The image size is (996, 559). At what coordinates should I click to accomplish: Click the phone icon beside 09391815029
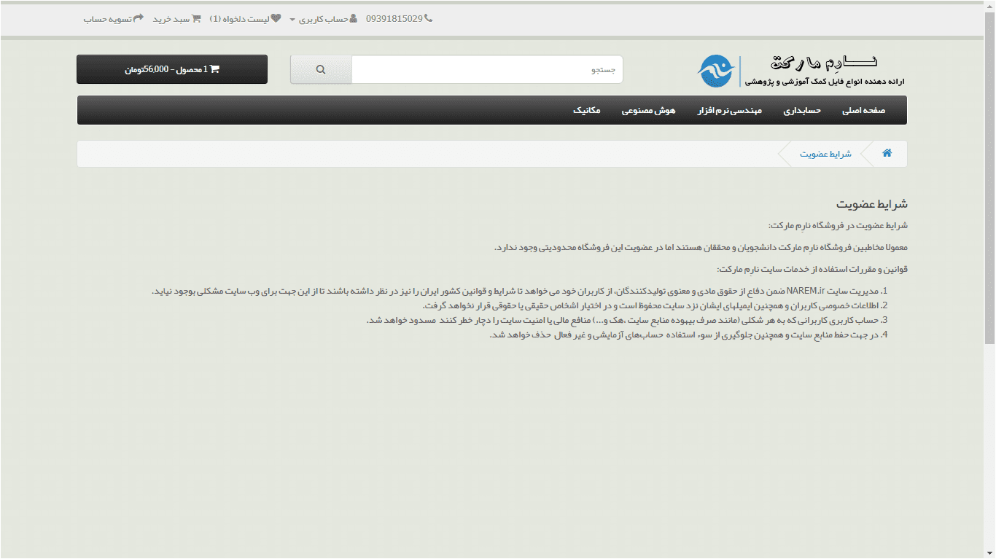coord(428,18)
